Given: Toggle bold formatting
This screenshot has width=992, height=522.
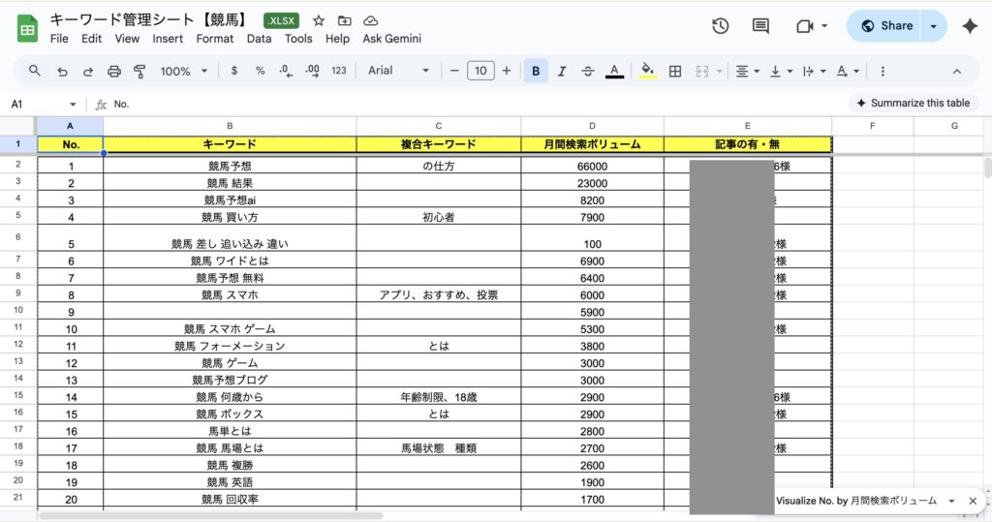Looking at the screenshot, I should point(536,72).
